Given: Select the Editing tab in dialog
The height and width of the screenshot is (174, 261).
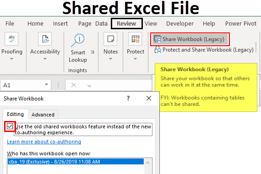Looking at the screenshot, I should (16, 114).
